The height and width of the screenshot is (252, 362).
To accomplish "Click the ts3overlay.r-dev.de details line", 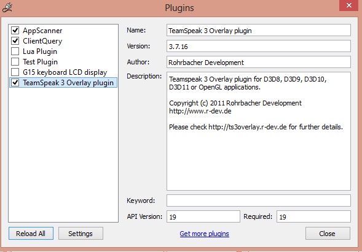I will click(x=256, y=127).
